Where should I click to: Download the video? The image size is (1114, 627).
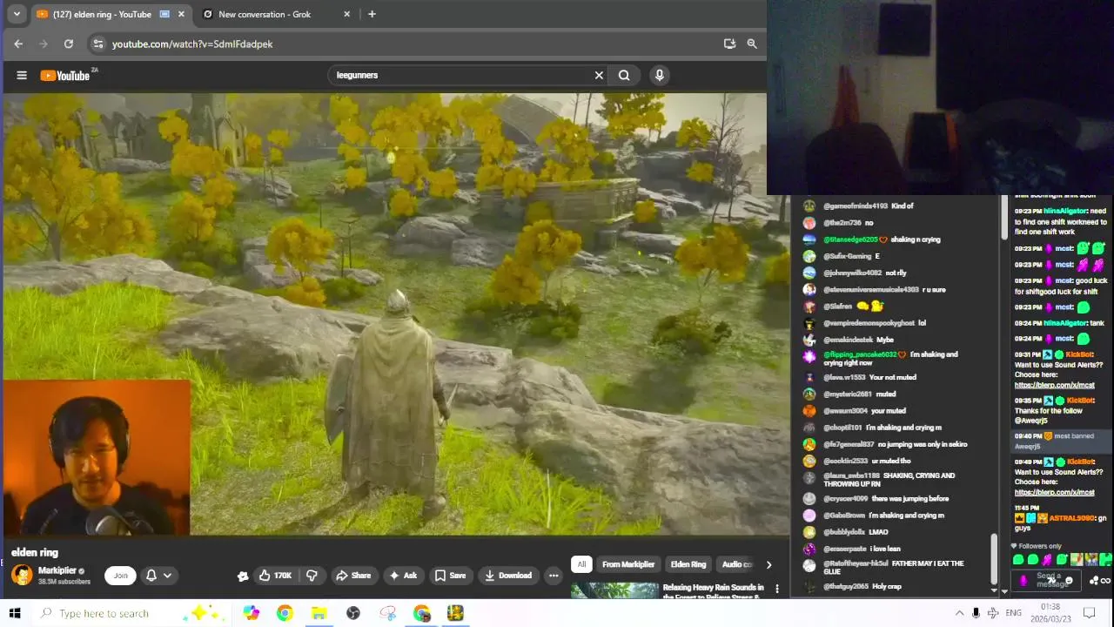point(508,575)
